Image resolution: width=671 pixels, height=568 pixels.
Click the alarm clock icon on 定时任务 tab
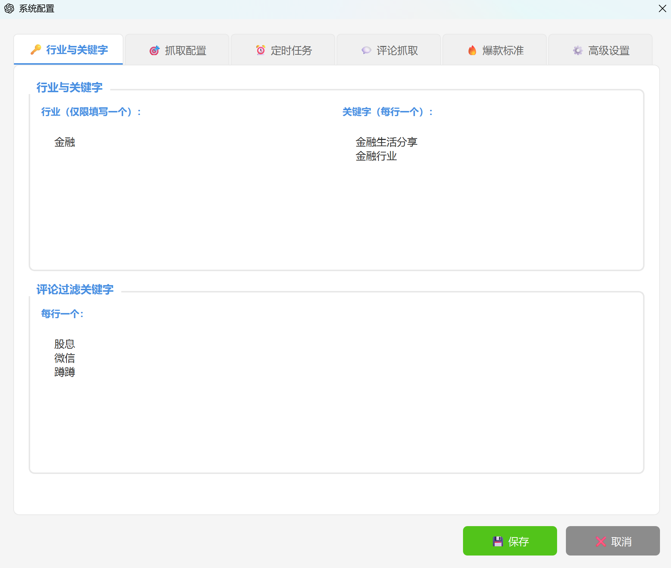[x=261, y=50]
